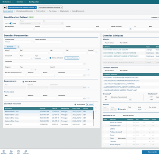This screenshot has width=159, height=155.
Task: Add a new address tab next to Domicile
Action: 18,47
